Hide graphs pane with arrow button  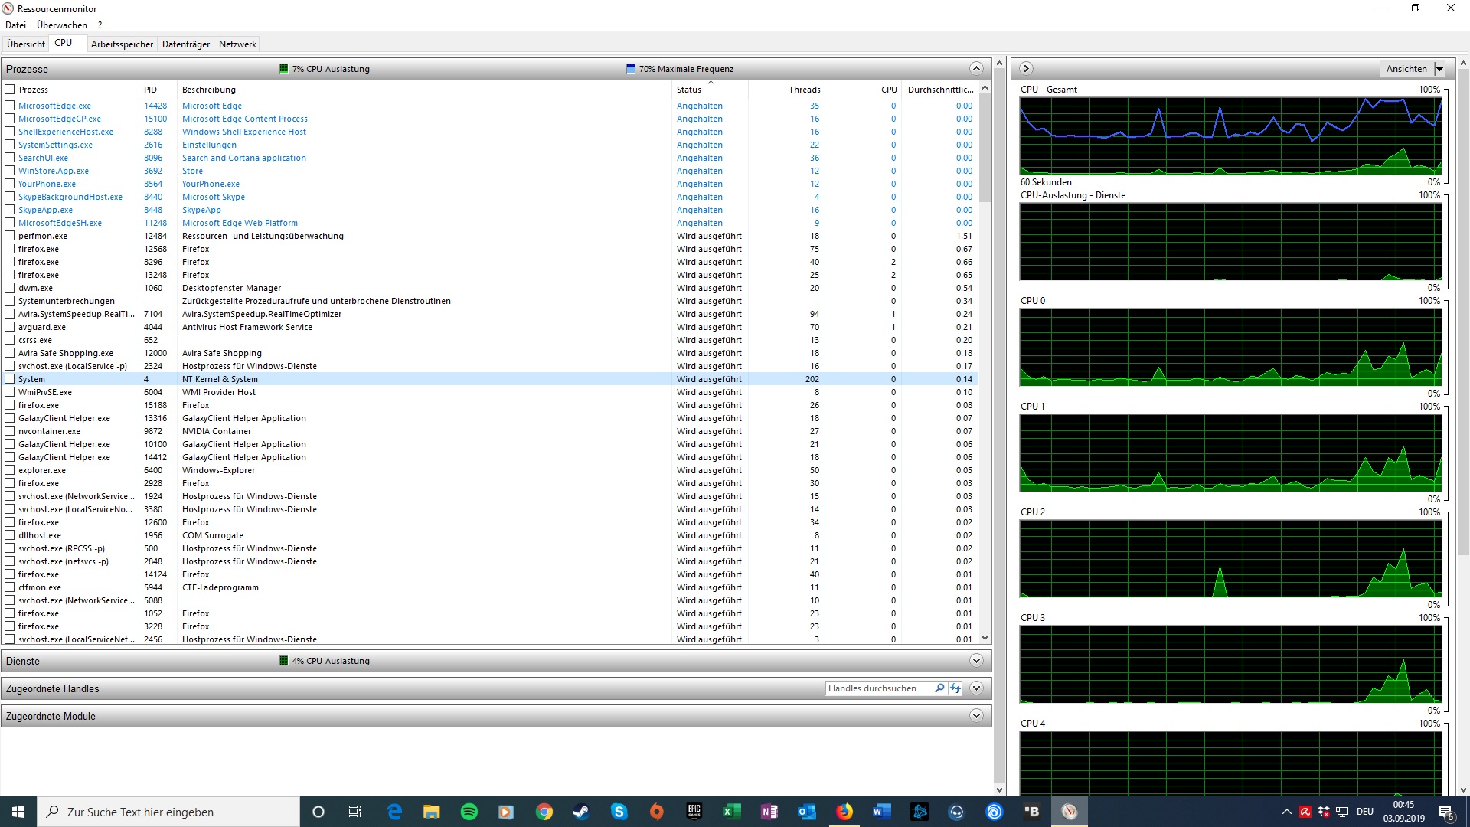pyautogui.click(x=1027, y=69)
